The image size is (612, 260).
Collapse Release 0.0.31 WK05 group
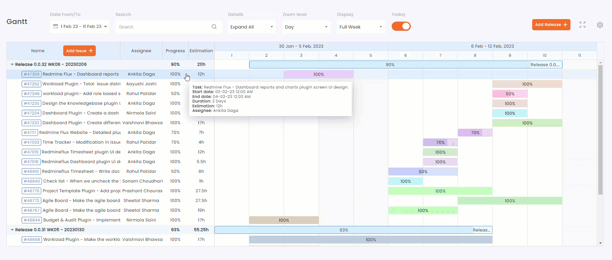pos(12,230)
